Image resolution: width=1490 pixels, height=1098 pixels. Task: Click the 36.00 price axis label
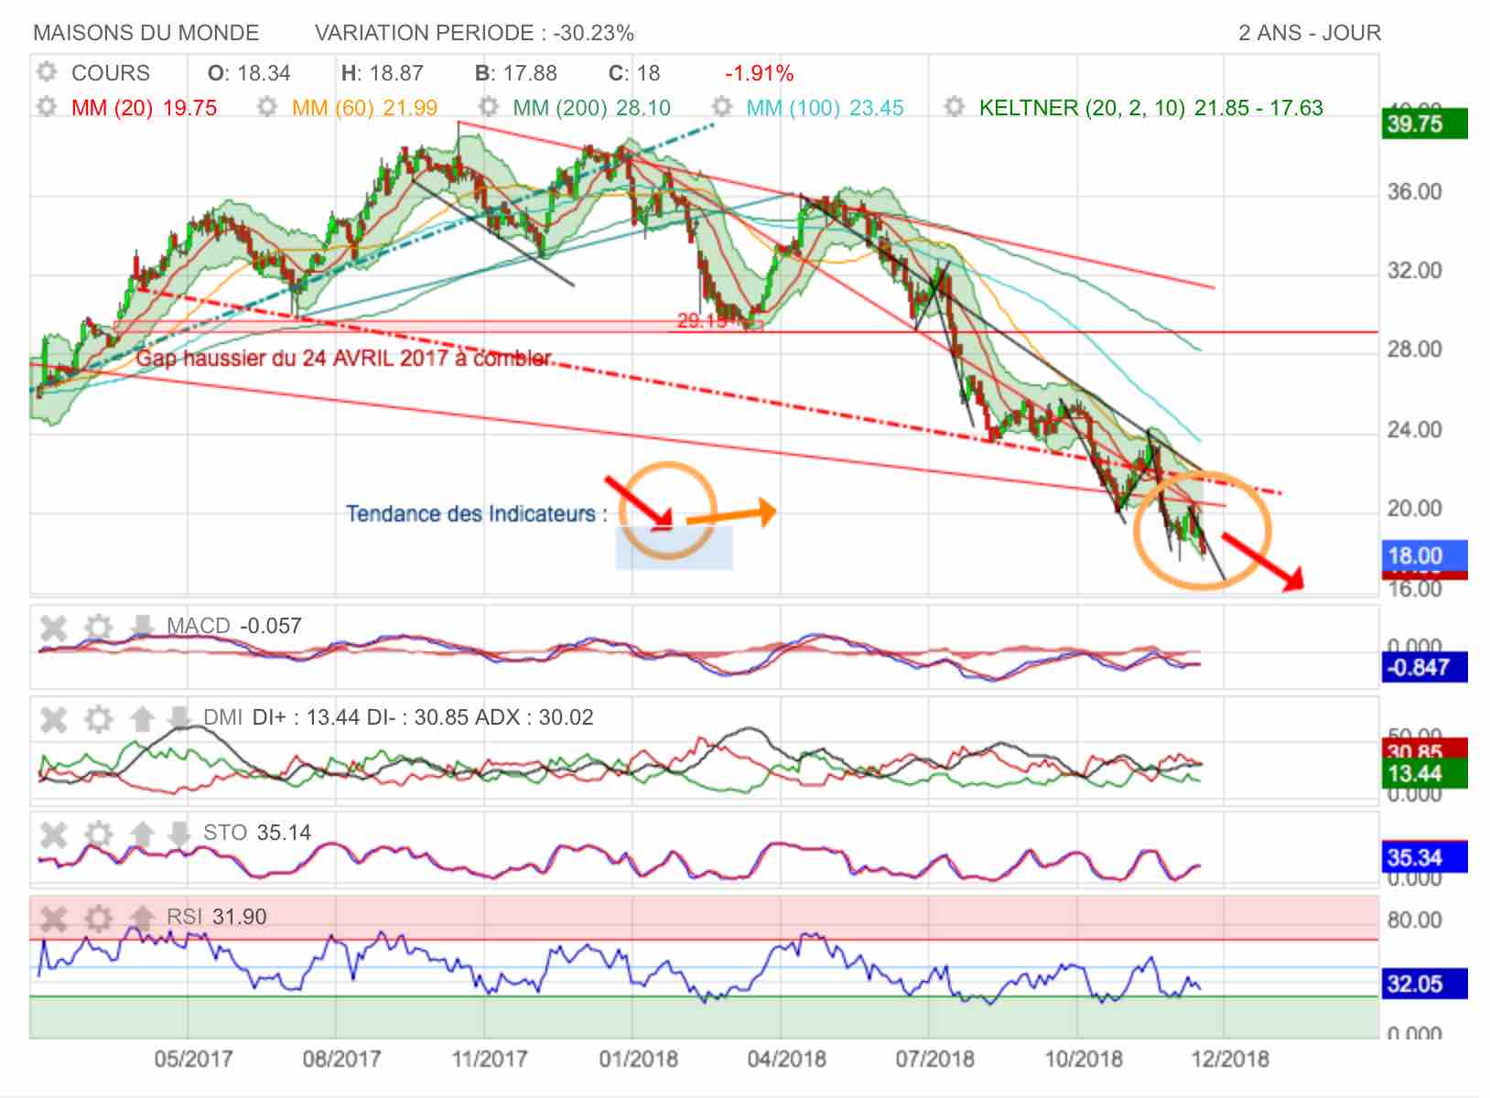[1415, 191]
